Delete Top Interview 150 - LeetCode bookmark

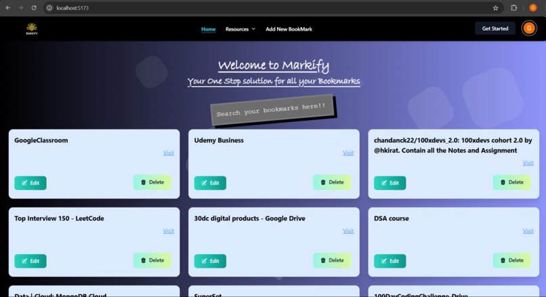[x=152, y=260]
